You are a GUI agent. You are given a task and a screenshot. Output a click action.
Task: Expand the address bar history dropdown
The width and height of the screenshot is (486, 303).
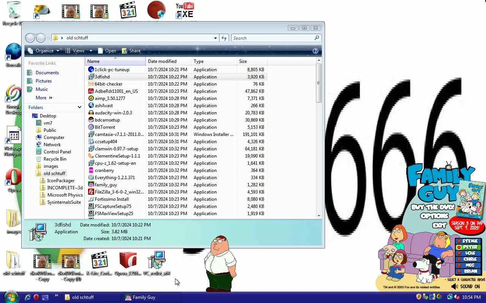(215, 38)
